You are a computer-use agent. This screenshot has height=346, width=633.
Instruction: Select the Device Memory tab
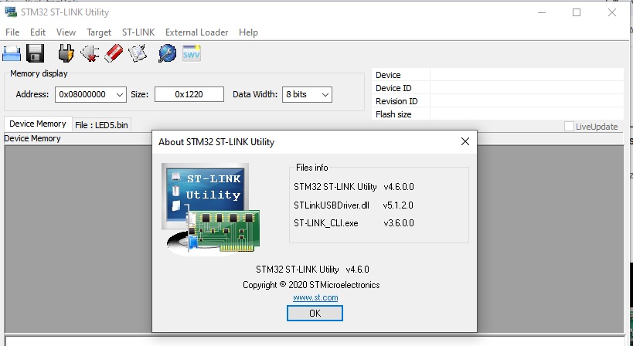tap(37, 124)
